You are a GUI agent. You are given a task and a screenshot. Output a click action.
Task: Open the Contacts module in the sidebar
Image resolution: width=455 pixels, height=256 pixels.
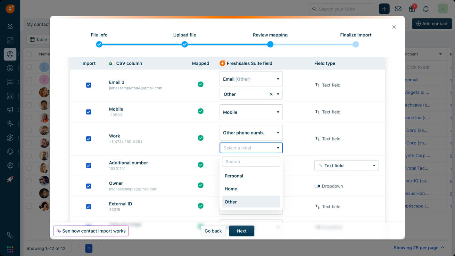(10, 54)
